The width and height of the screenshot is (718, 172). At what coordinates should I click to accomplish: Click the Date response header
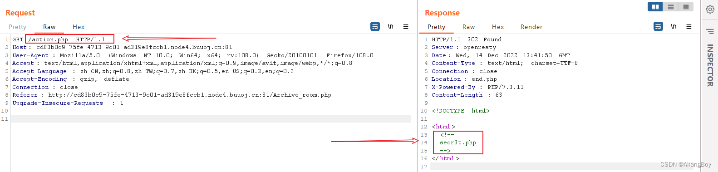[501, 55]
